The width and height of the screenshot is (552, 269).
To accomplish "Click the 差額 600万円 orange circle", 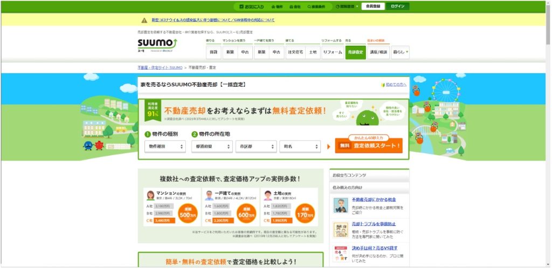I will pyautogui.click(x=246, y=213).
